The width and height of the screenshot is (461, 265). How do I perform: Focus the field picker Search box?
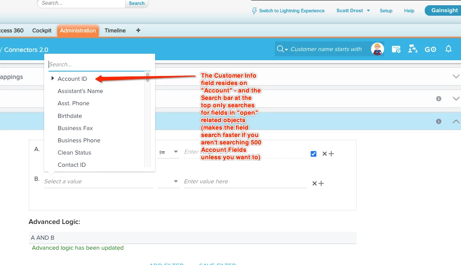99,64
